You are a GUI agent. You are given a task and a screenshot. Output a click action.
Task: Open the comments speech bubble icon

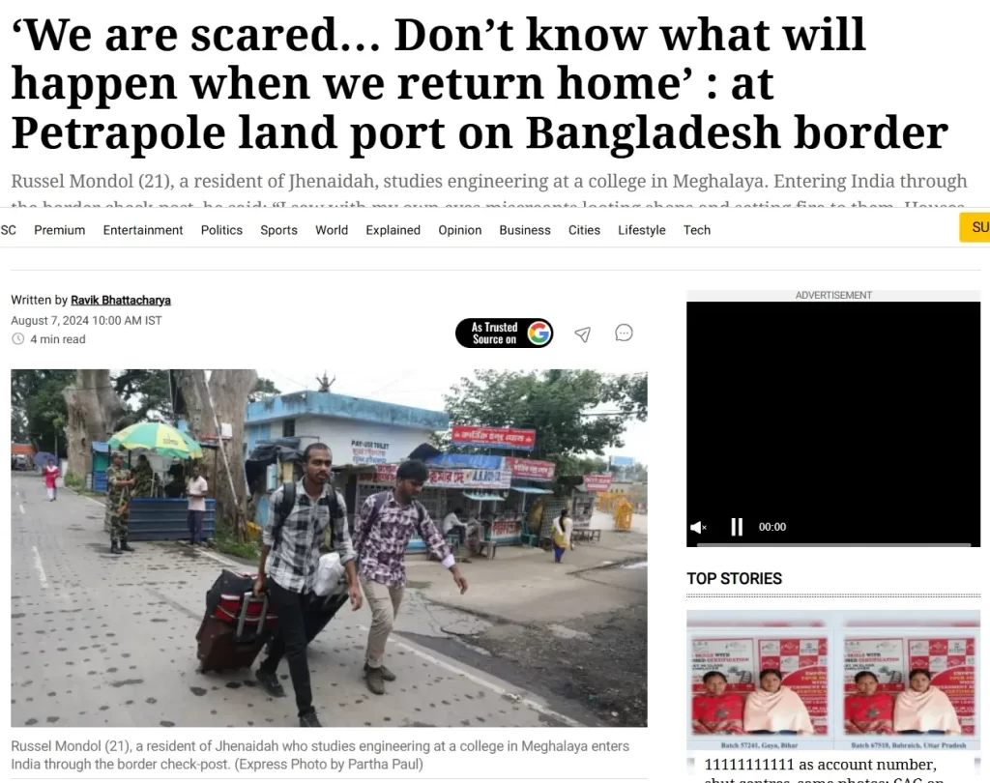click(x=624, y=333)
